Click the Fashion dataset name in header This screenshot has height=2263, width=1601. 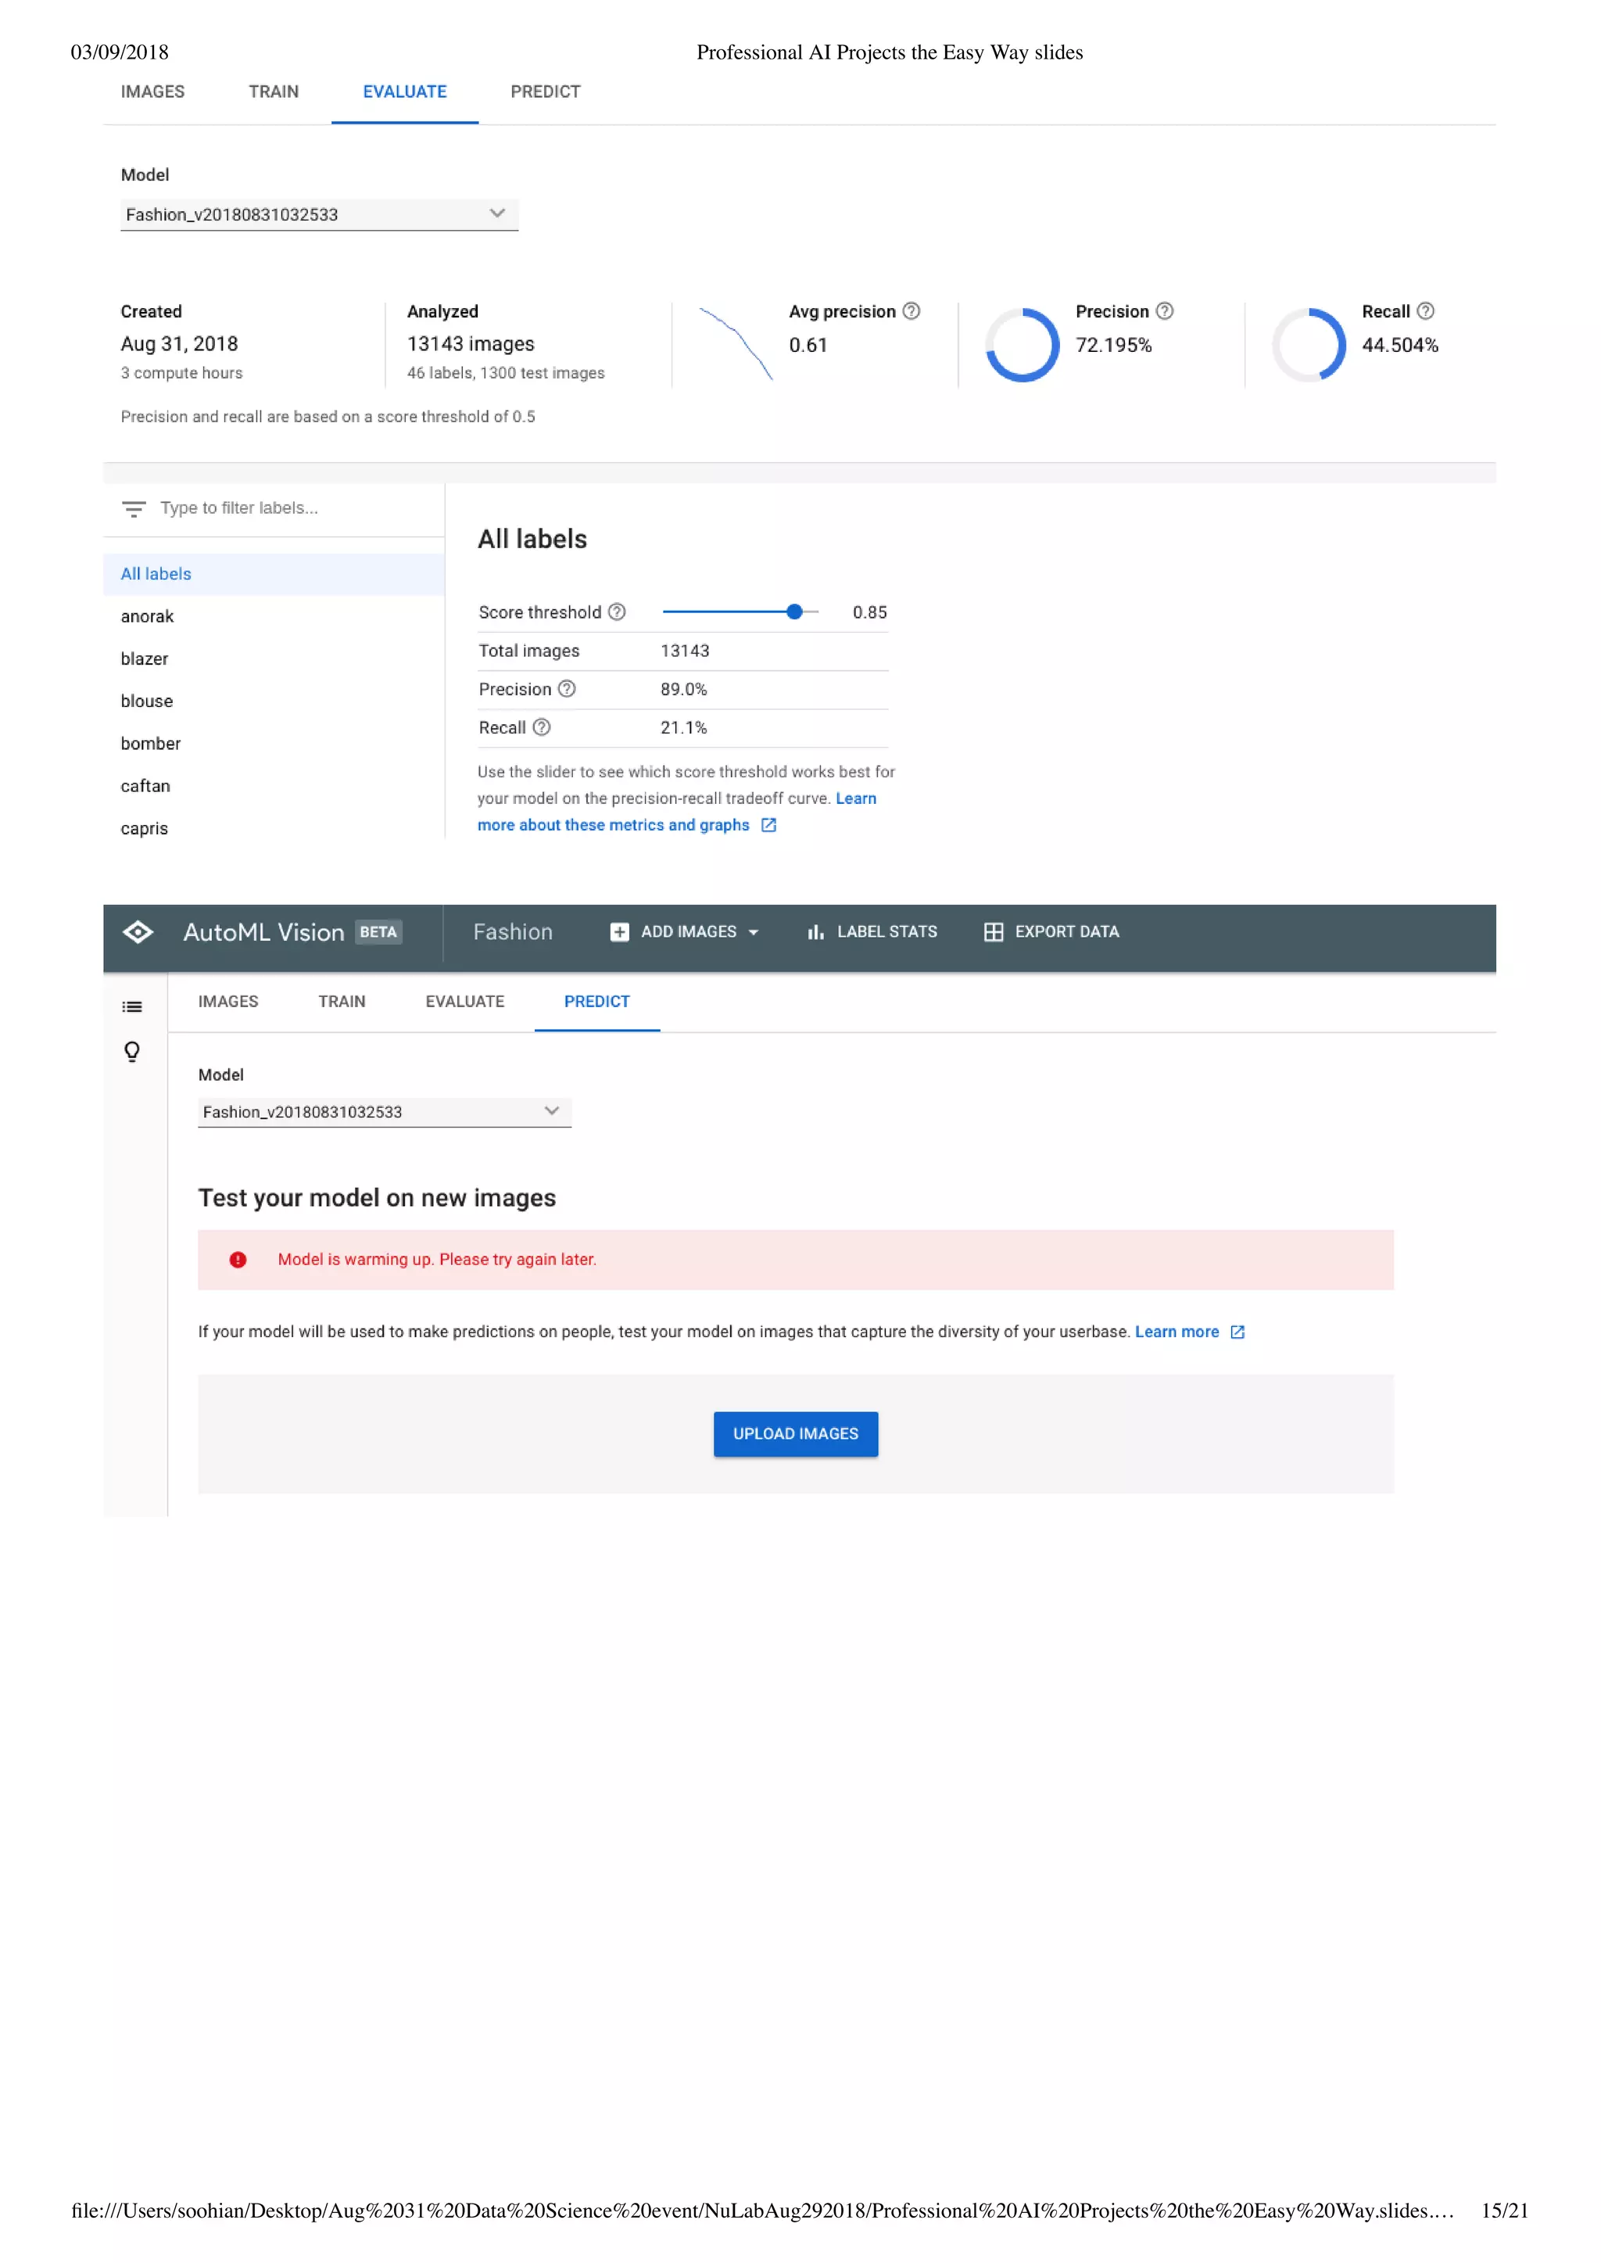pyautogui.click(x=513, y=932)
